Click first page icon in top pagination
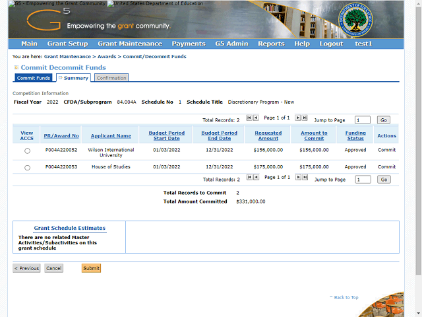The image size is (422, 317). [249, 118]
